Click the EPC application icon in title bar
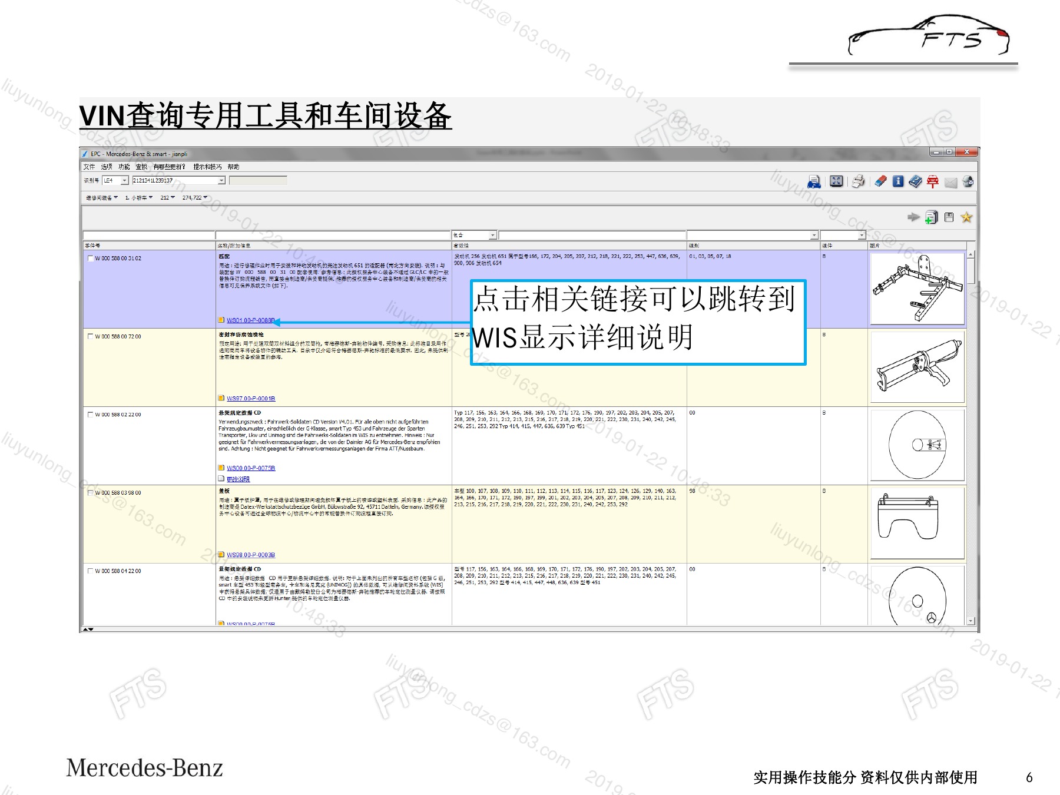Image resolution: width=1060 pixels, height=795 pixels. tap(85, 154)
